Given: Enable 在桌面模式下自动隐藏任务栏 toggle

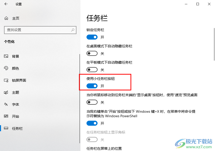Looking at the screenshot, I should coord(92,53).
